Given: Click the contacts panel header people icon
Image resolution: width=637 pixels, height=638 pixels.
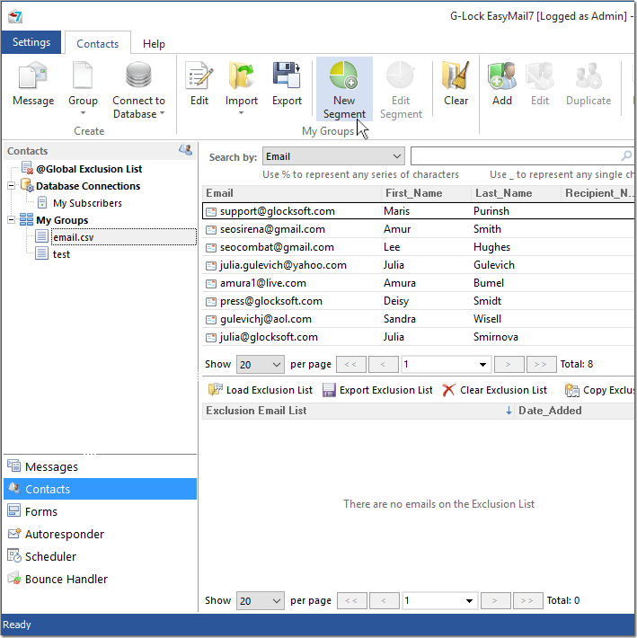Looking at the screenshot, I should (185, 150).
